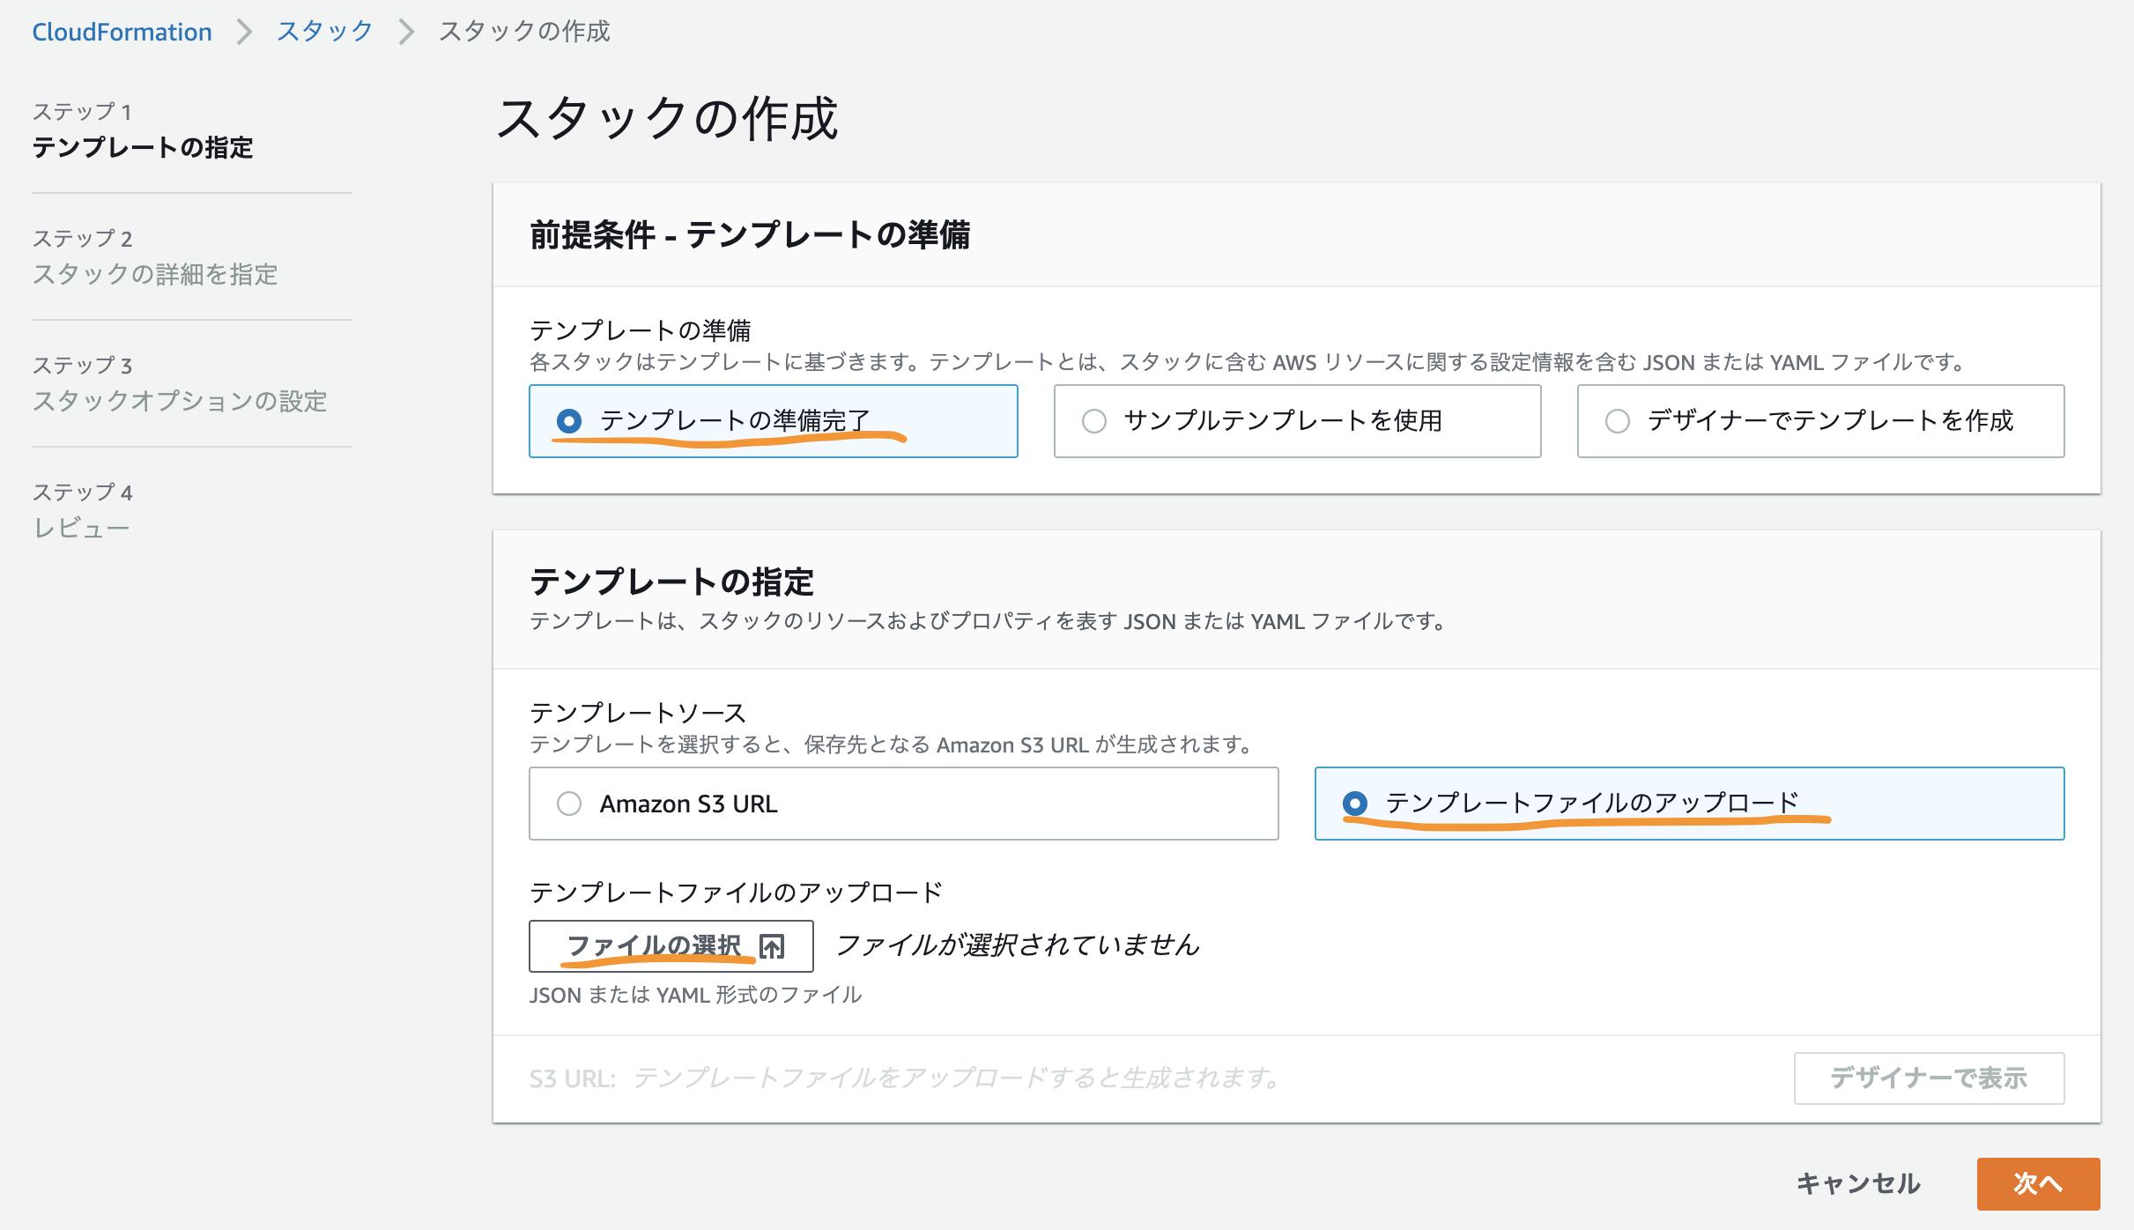This screenshot has width=2134, height=1230.
Task: Click the upload icon in ファイルの選択 button
Action: [772, 946]
